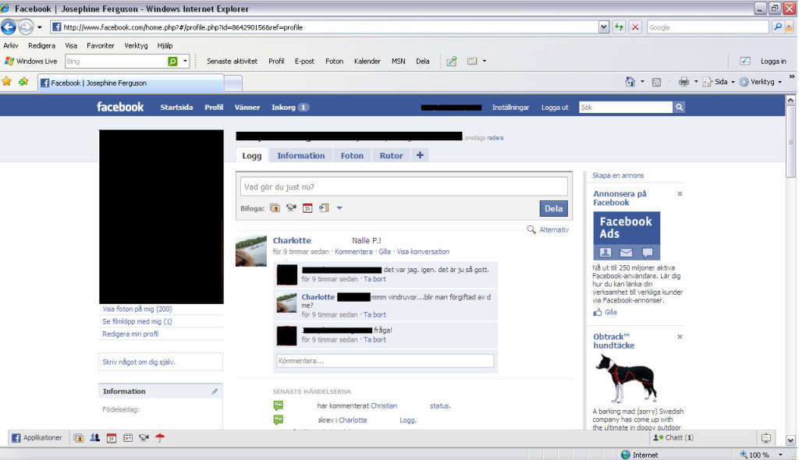Click the Vad gör du just nu field

click(x=403, y=186)
